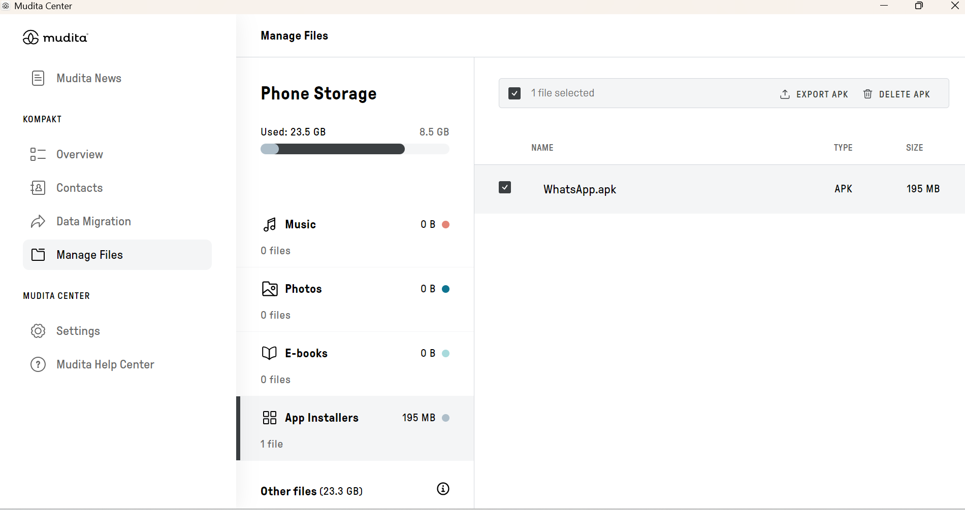Click the phone storage usage bar

pos(355,149)
